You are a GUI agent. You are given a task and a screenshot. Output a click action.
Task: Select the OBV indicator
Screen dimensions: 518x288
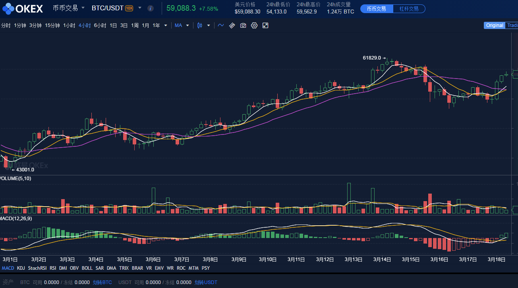coord(74,268)
